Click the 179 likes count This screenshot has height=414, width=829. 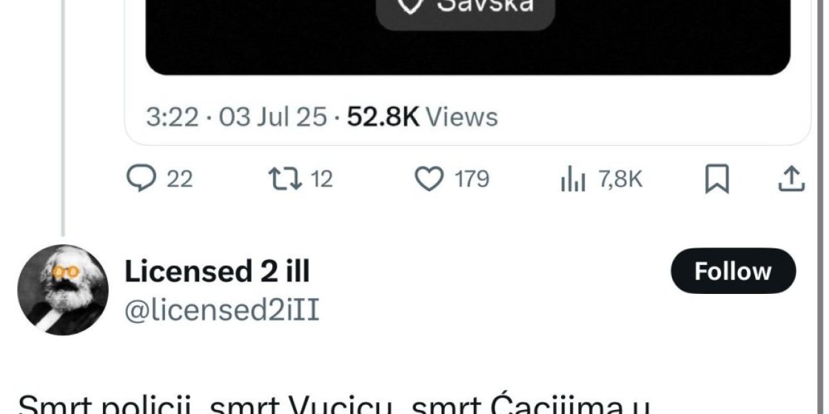(472, 180)
